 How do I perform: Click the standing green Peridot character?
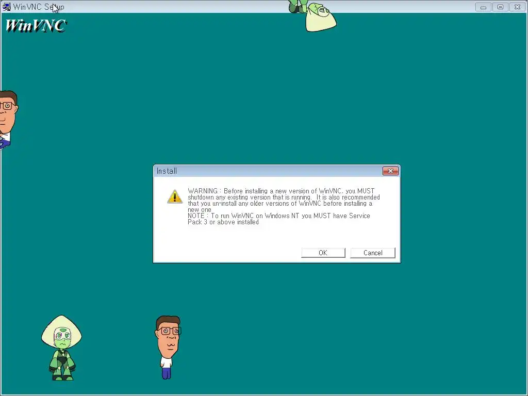[x=62, y=348]
